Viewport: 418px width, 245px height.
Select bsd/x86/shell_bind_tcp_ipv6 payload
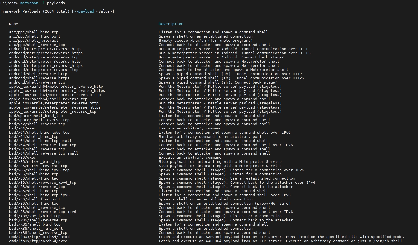[x=39, y=195]
